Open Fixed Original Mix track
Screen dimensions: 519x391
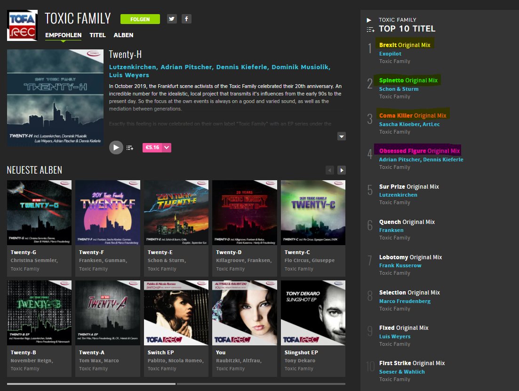404,328
